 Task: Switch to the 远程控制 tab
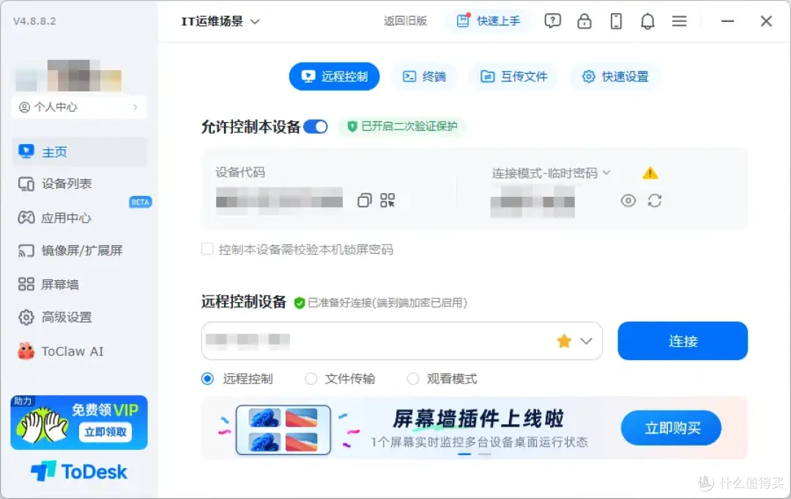coord(334,77)
